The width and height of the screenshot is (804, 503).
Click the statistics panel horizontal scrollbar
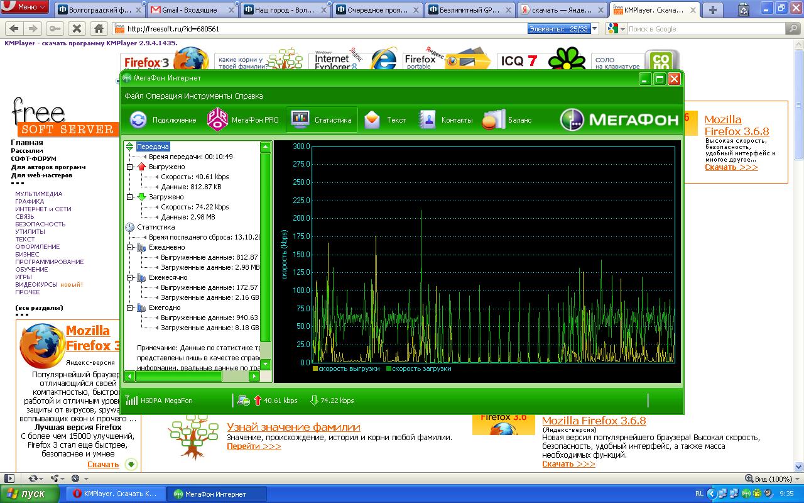[179, 376]
